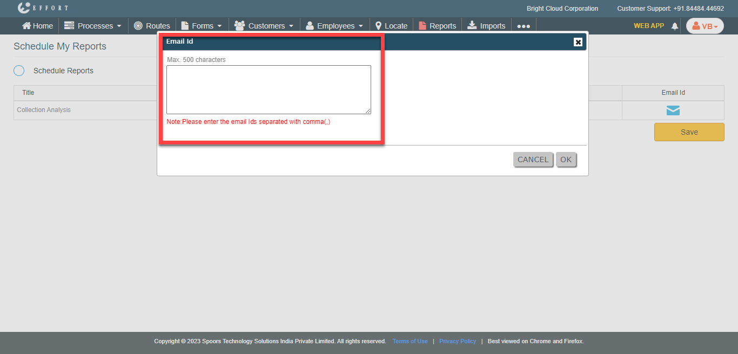The width and height of the screenshot is (738, 354).
Task: Click the EFFORT logo icon
Action: (x=24, y=8)
